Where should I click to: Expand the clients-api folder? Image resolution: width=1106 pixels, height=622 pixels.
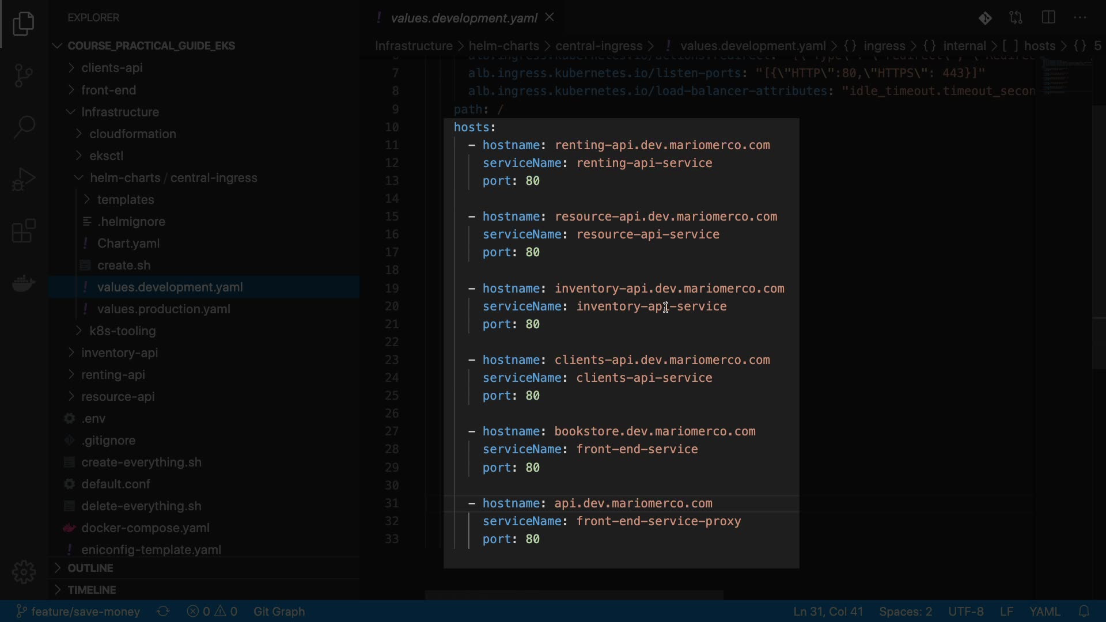[112, 68]
